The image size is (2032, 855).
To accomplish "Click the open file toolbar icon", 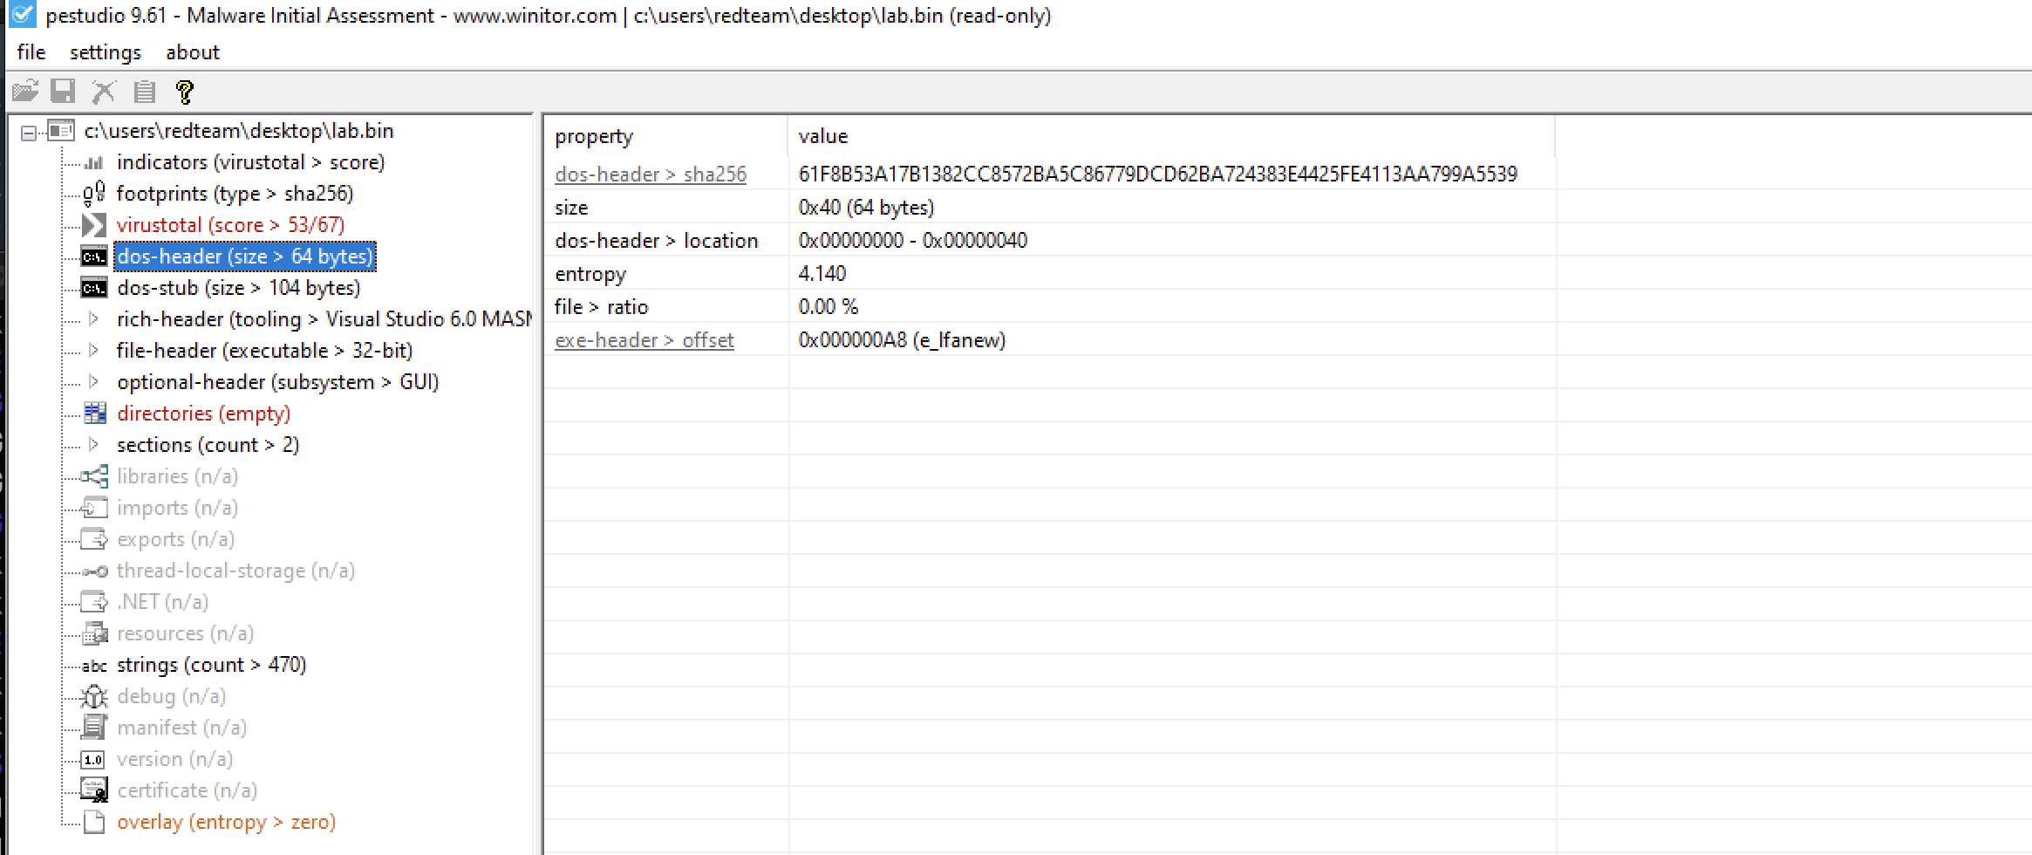I will click(25, 91).
